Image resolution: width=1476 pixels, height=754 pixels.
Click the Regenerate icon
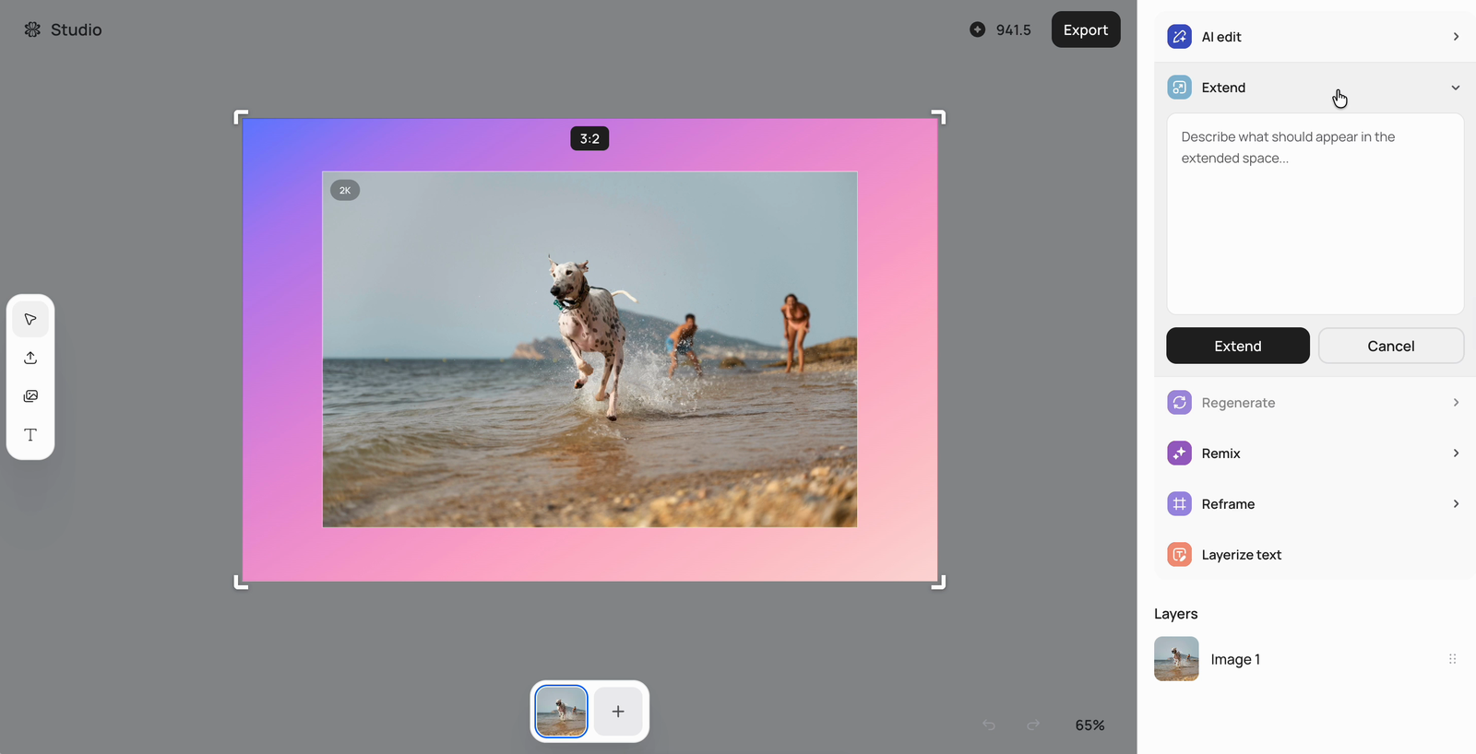tap(1179, 403)
